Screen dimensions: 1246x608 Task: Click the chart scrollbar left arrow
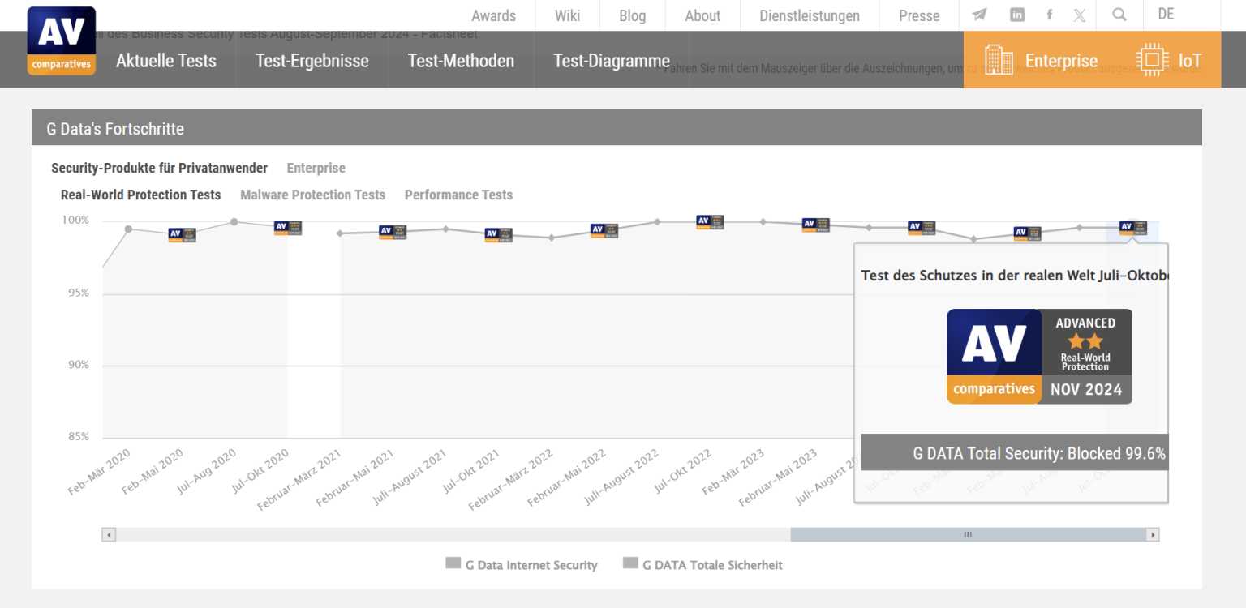pos(109,535)
